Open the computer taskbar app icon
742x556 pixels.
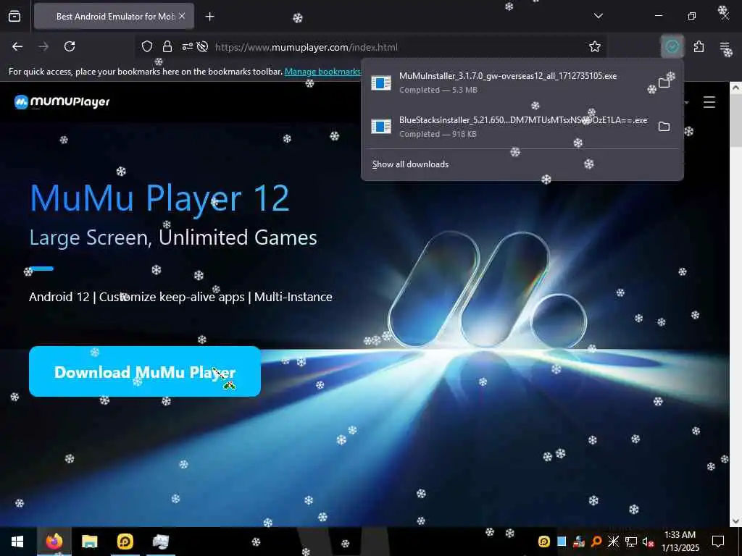(x=161, y=542)
